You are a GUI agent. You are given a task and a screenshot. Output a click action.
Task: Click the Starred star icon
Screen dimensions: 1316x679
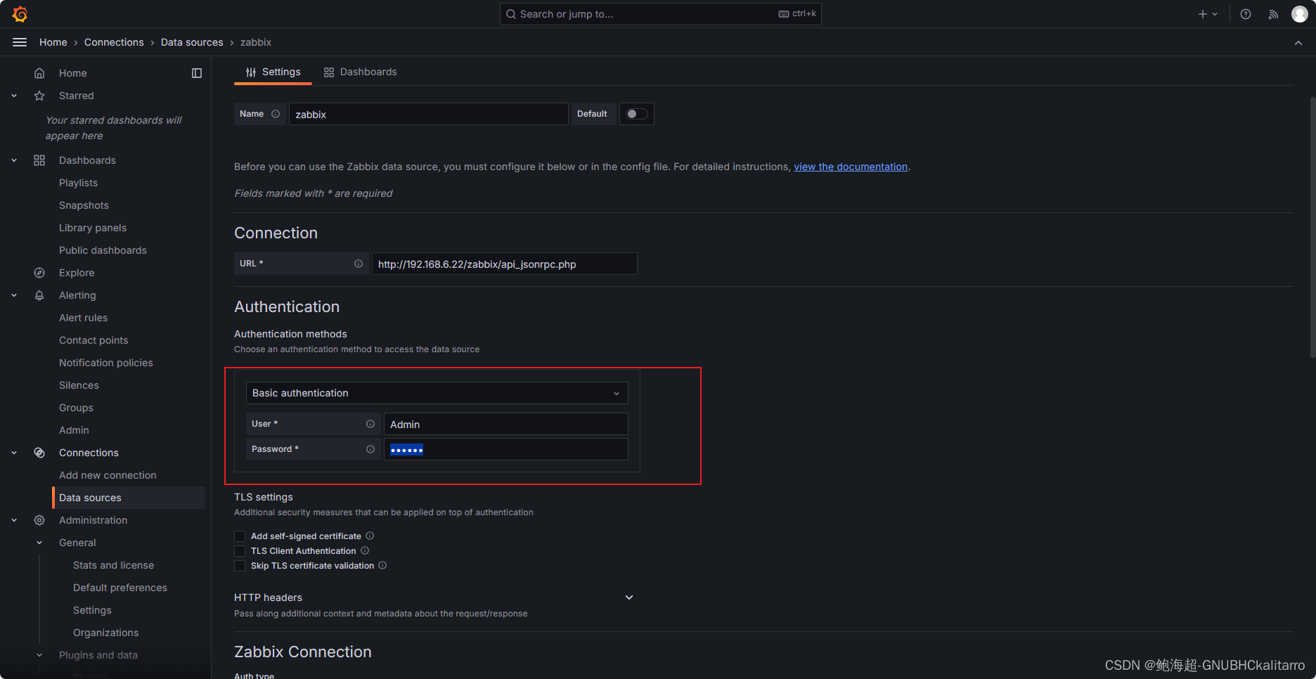pyautogui.click(x=39, y=96)
